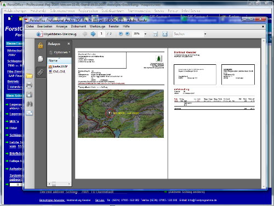Open the Pages thumbnails panel icon
This screenshot has height=206, width=274.
(x=41, y=59)
